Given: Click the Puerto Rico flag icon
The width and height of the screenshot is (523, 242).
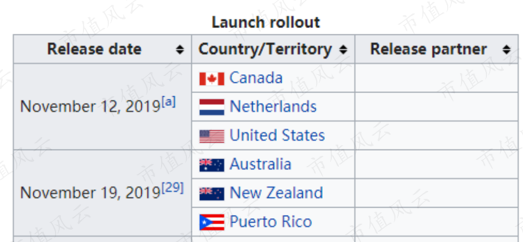Looking at the screenshot, I should point(212,222).
